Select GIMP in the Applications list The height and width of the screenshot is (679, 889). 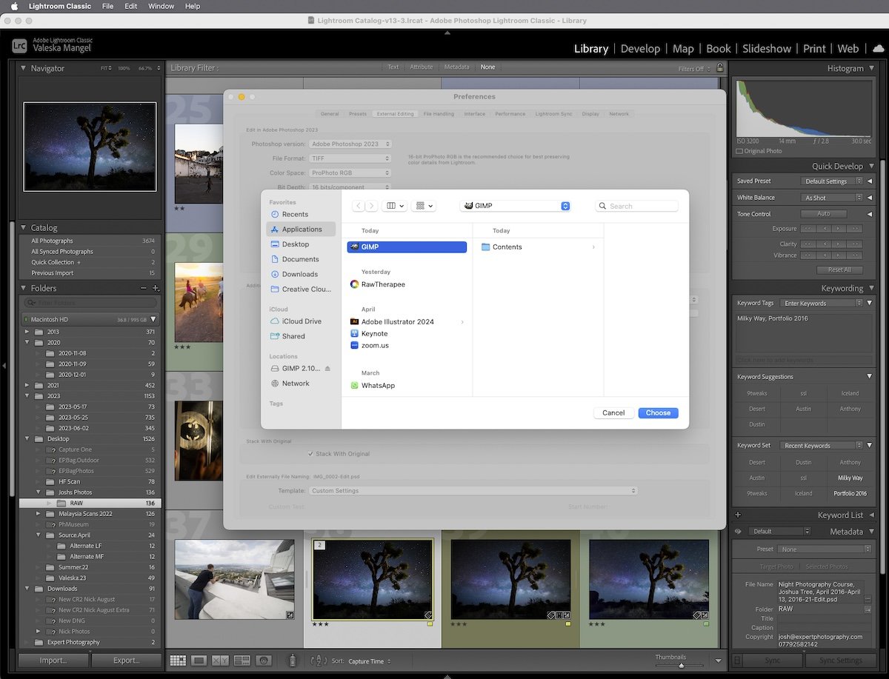coord(406,247)
